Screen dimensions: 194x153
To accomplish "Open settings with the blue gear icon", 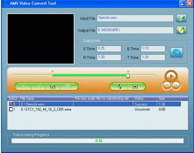I will pos(177,53).
